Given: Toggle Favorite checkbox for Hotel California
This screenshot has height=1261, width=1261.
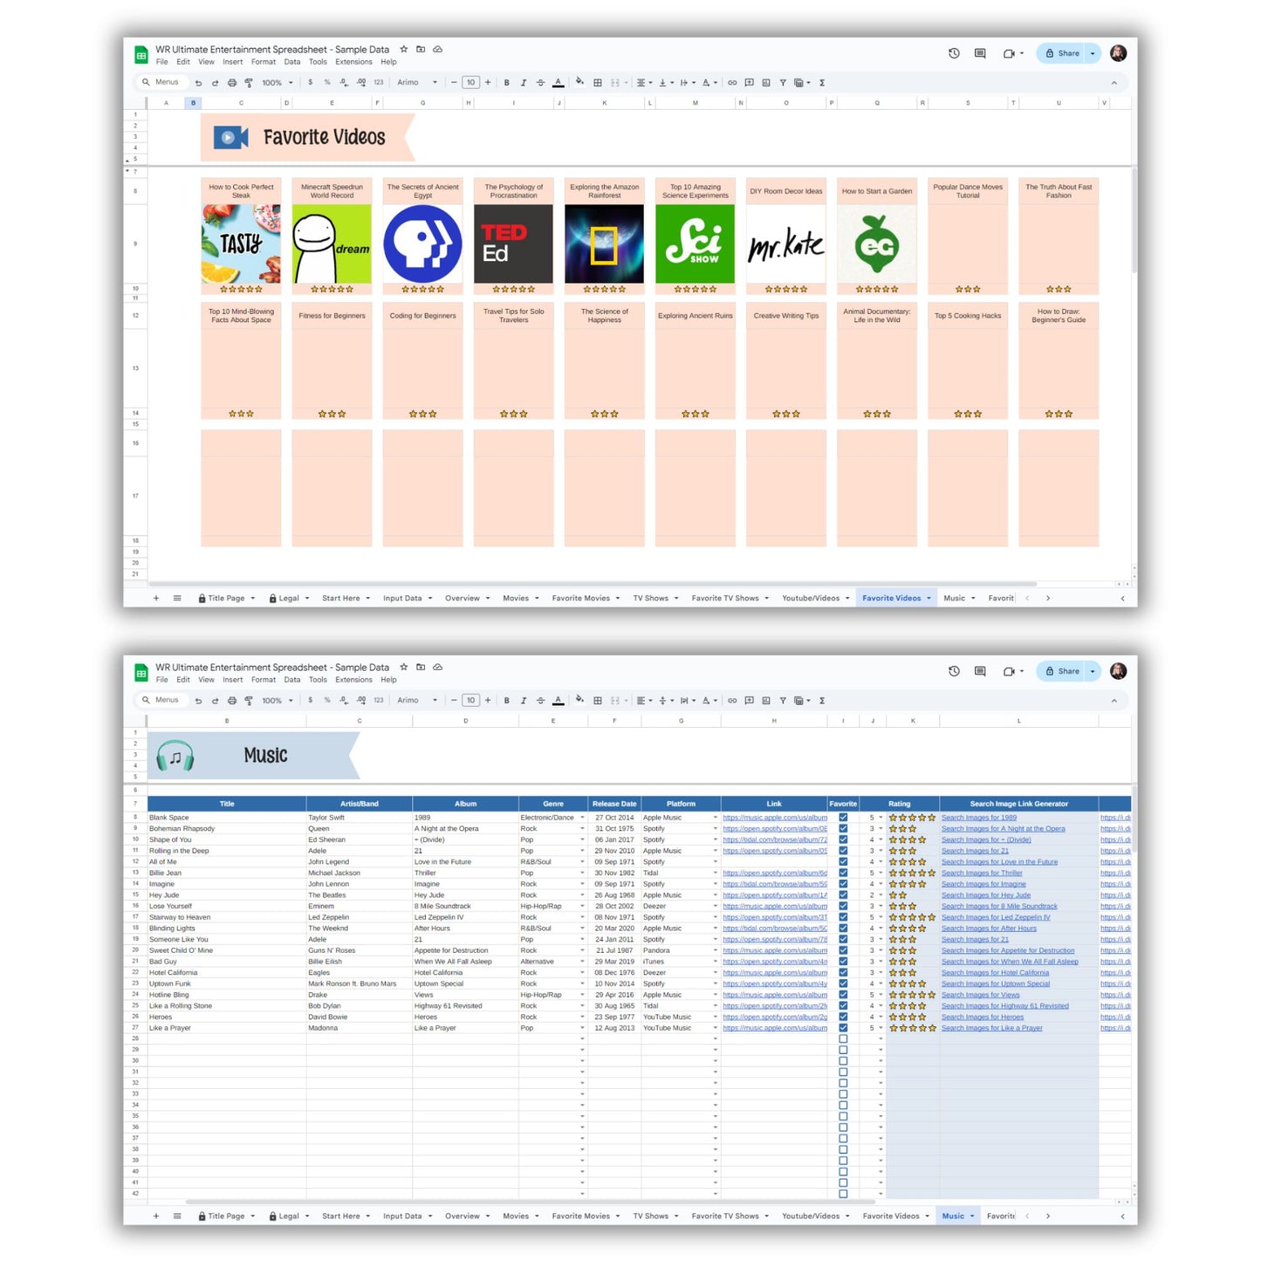Looking at the screenshot, I should click(x=843, y=973).
